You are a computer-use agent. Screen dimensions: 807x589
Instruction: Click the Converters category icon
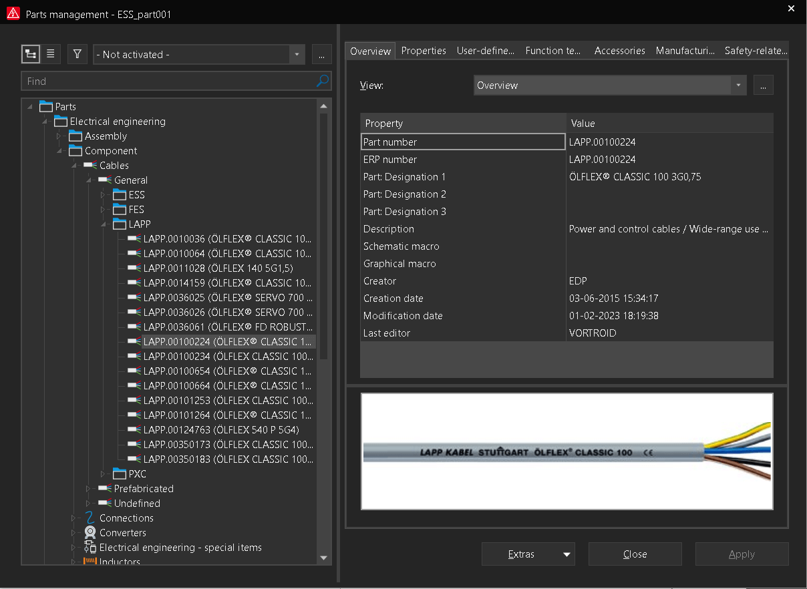[90, 533]
